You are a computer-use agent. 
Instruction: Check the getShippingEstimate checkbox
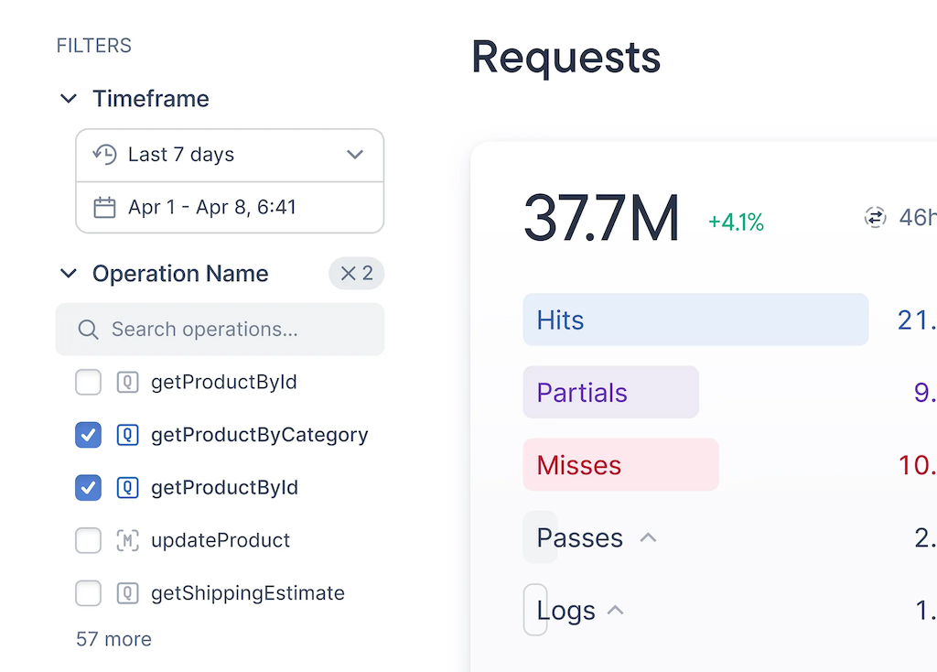(88, 593)
